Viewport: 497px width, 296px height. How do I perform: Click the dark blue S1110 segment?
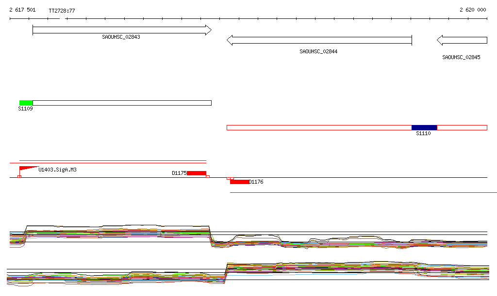pyautogui.click(x=424, y=128)
